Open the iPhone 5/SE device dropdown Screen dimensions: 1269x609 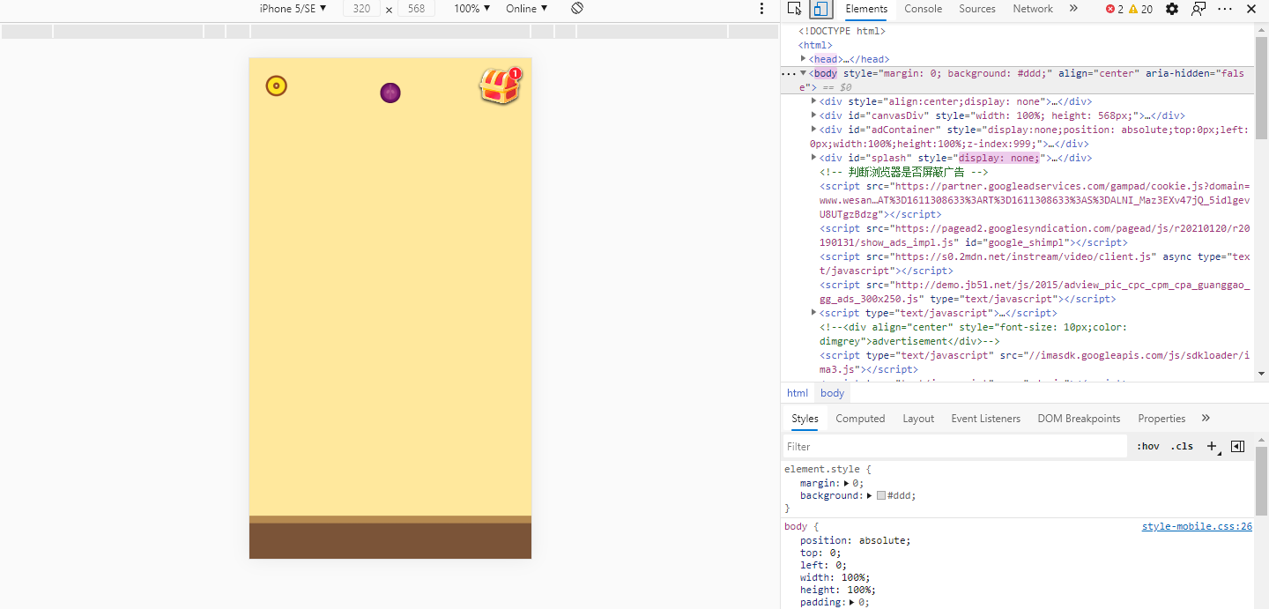click(x=293, y=8)
